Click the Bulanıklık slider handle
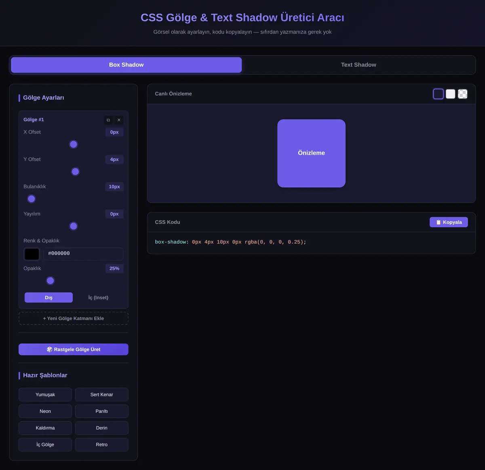The image size is (485, 470). pos(32,199)
